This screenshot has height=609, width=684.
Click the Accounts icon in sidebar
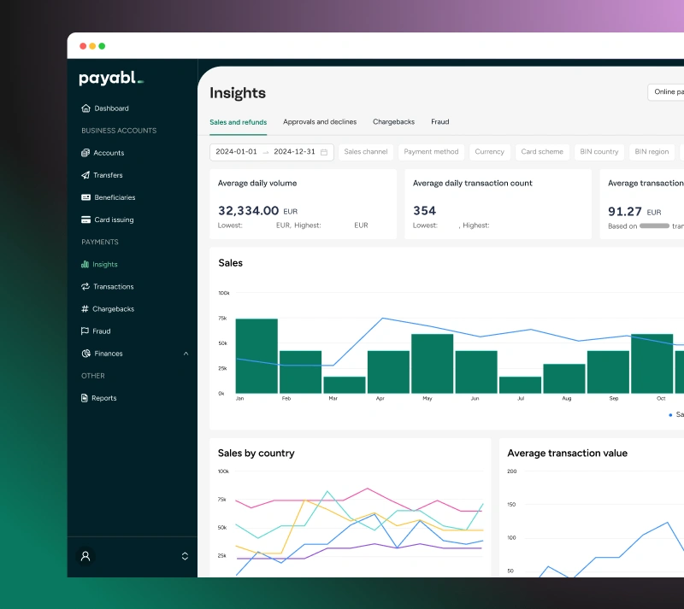(x=85, y=153)
